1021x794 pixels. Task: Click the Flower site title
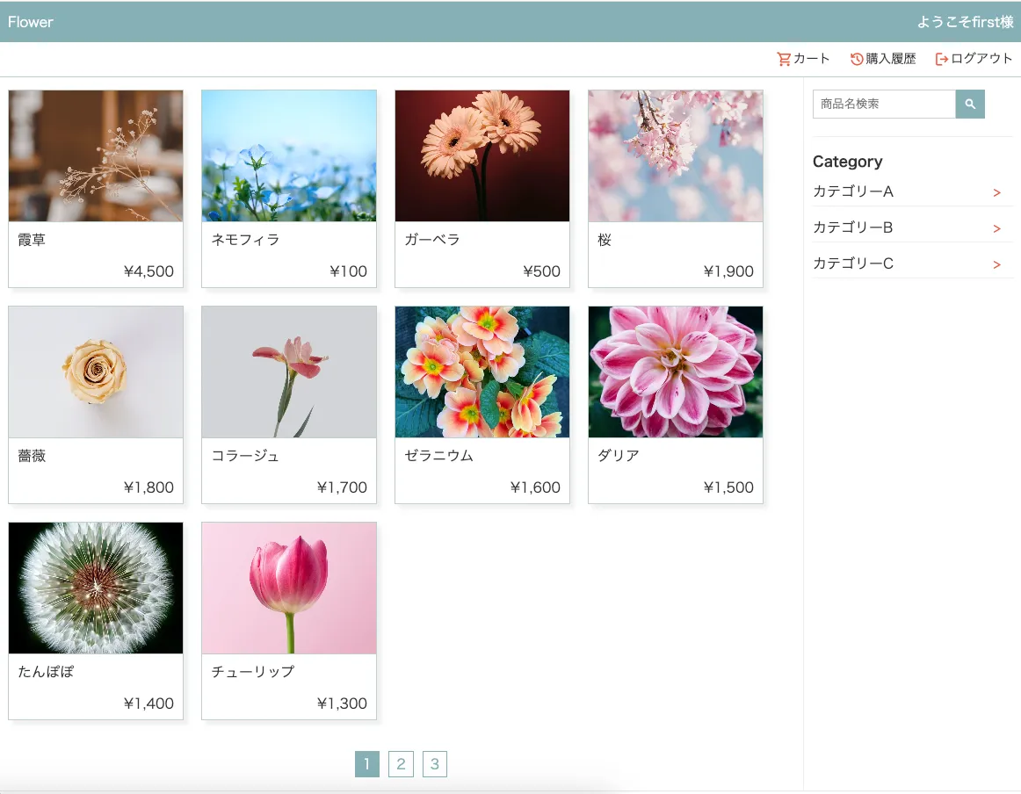tap(31, 21)
